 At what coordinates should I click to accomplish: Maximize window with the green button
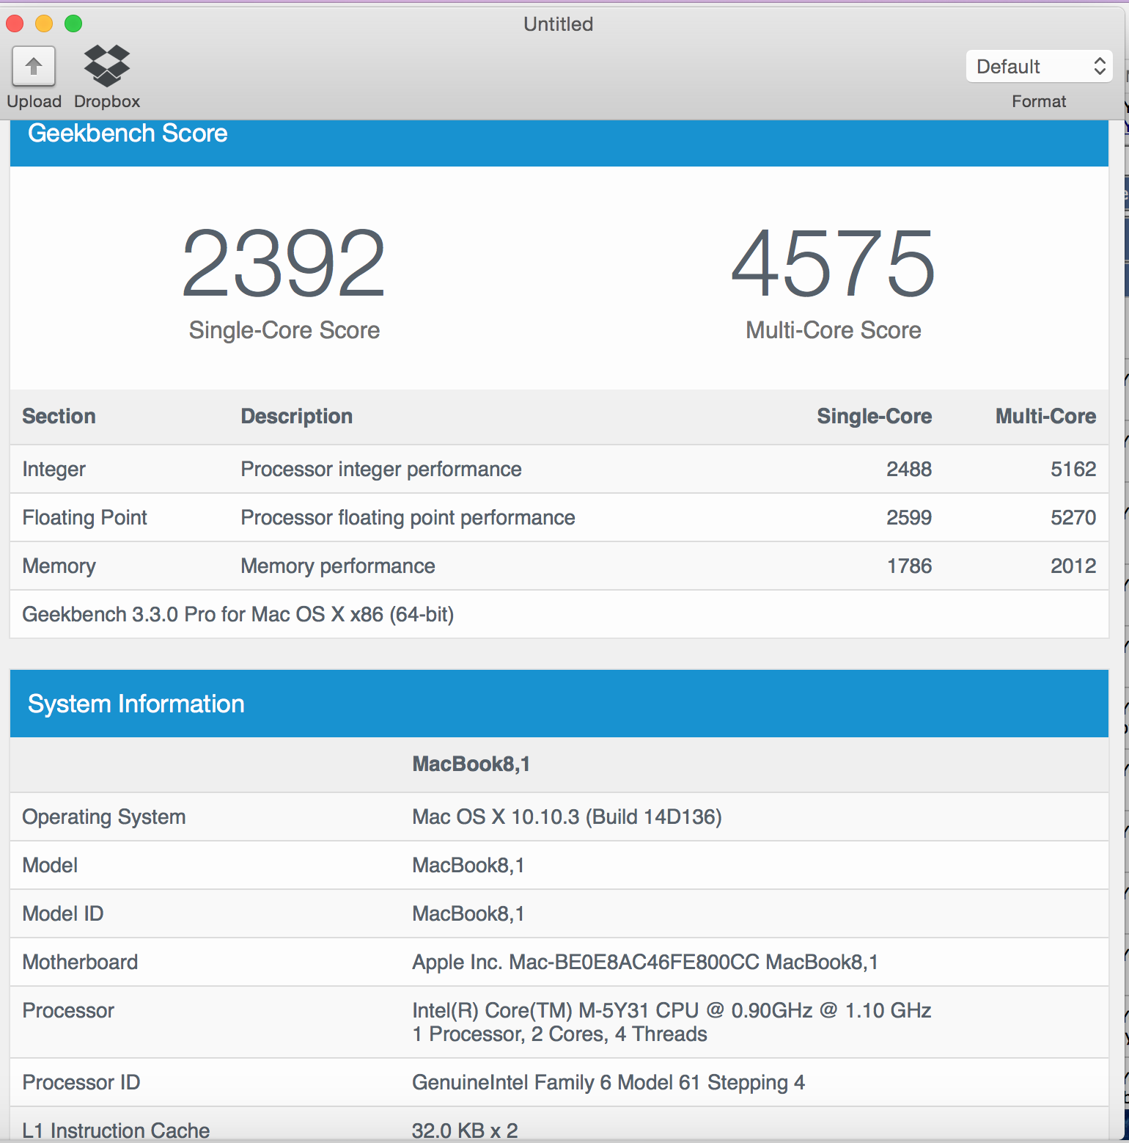(x=73, y=23)
